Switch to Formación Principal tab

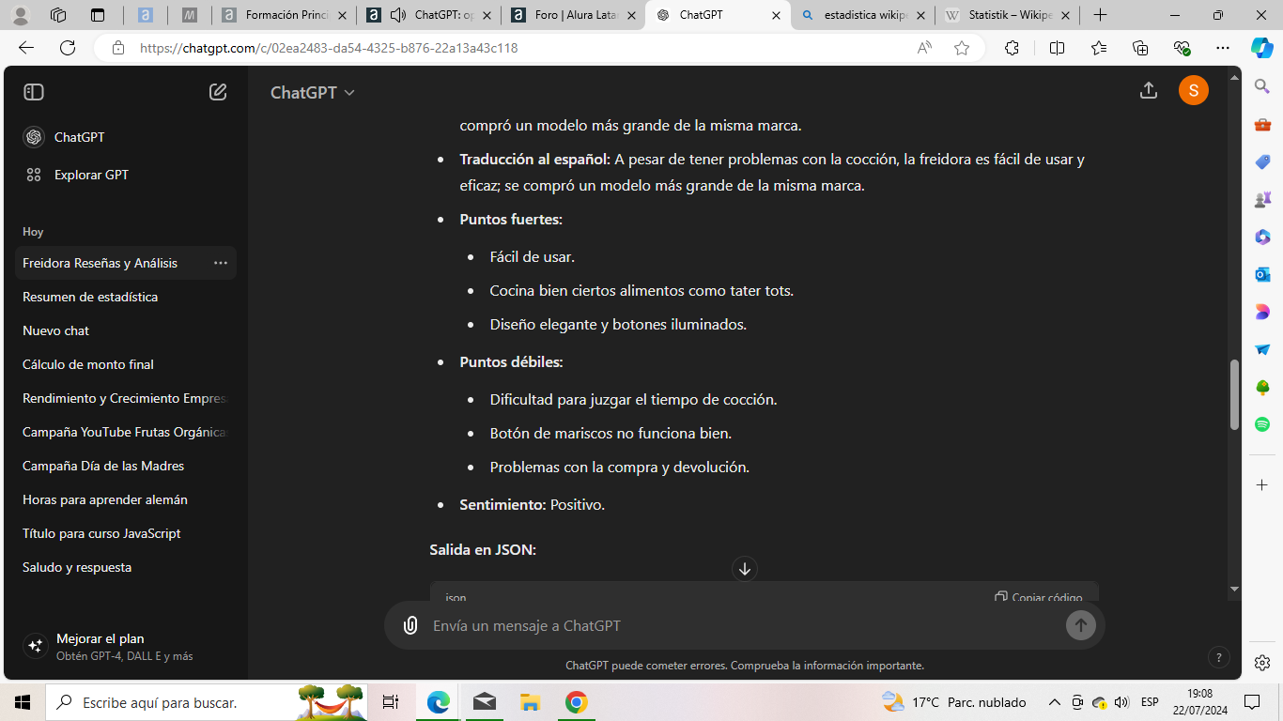(284, 15)
